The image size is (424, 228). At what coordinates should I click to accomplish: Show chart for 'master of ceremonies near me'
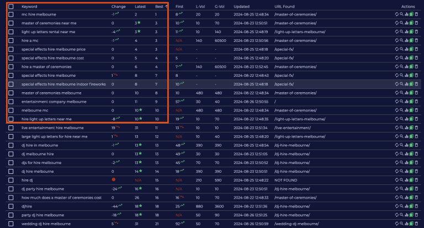tap(406, 23)
